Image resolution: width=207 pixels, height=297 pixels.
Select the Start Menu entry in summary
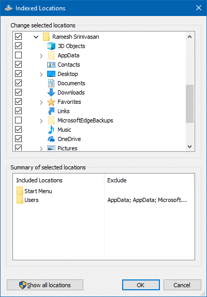[x=38, y=191]
